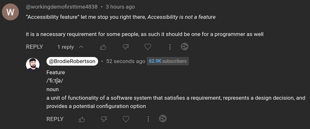The width and height of the screenshot is (310, 129).
Task: Open the @BrodieRobertson channel name badge
Action: (x=72, y=61)
